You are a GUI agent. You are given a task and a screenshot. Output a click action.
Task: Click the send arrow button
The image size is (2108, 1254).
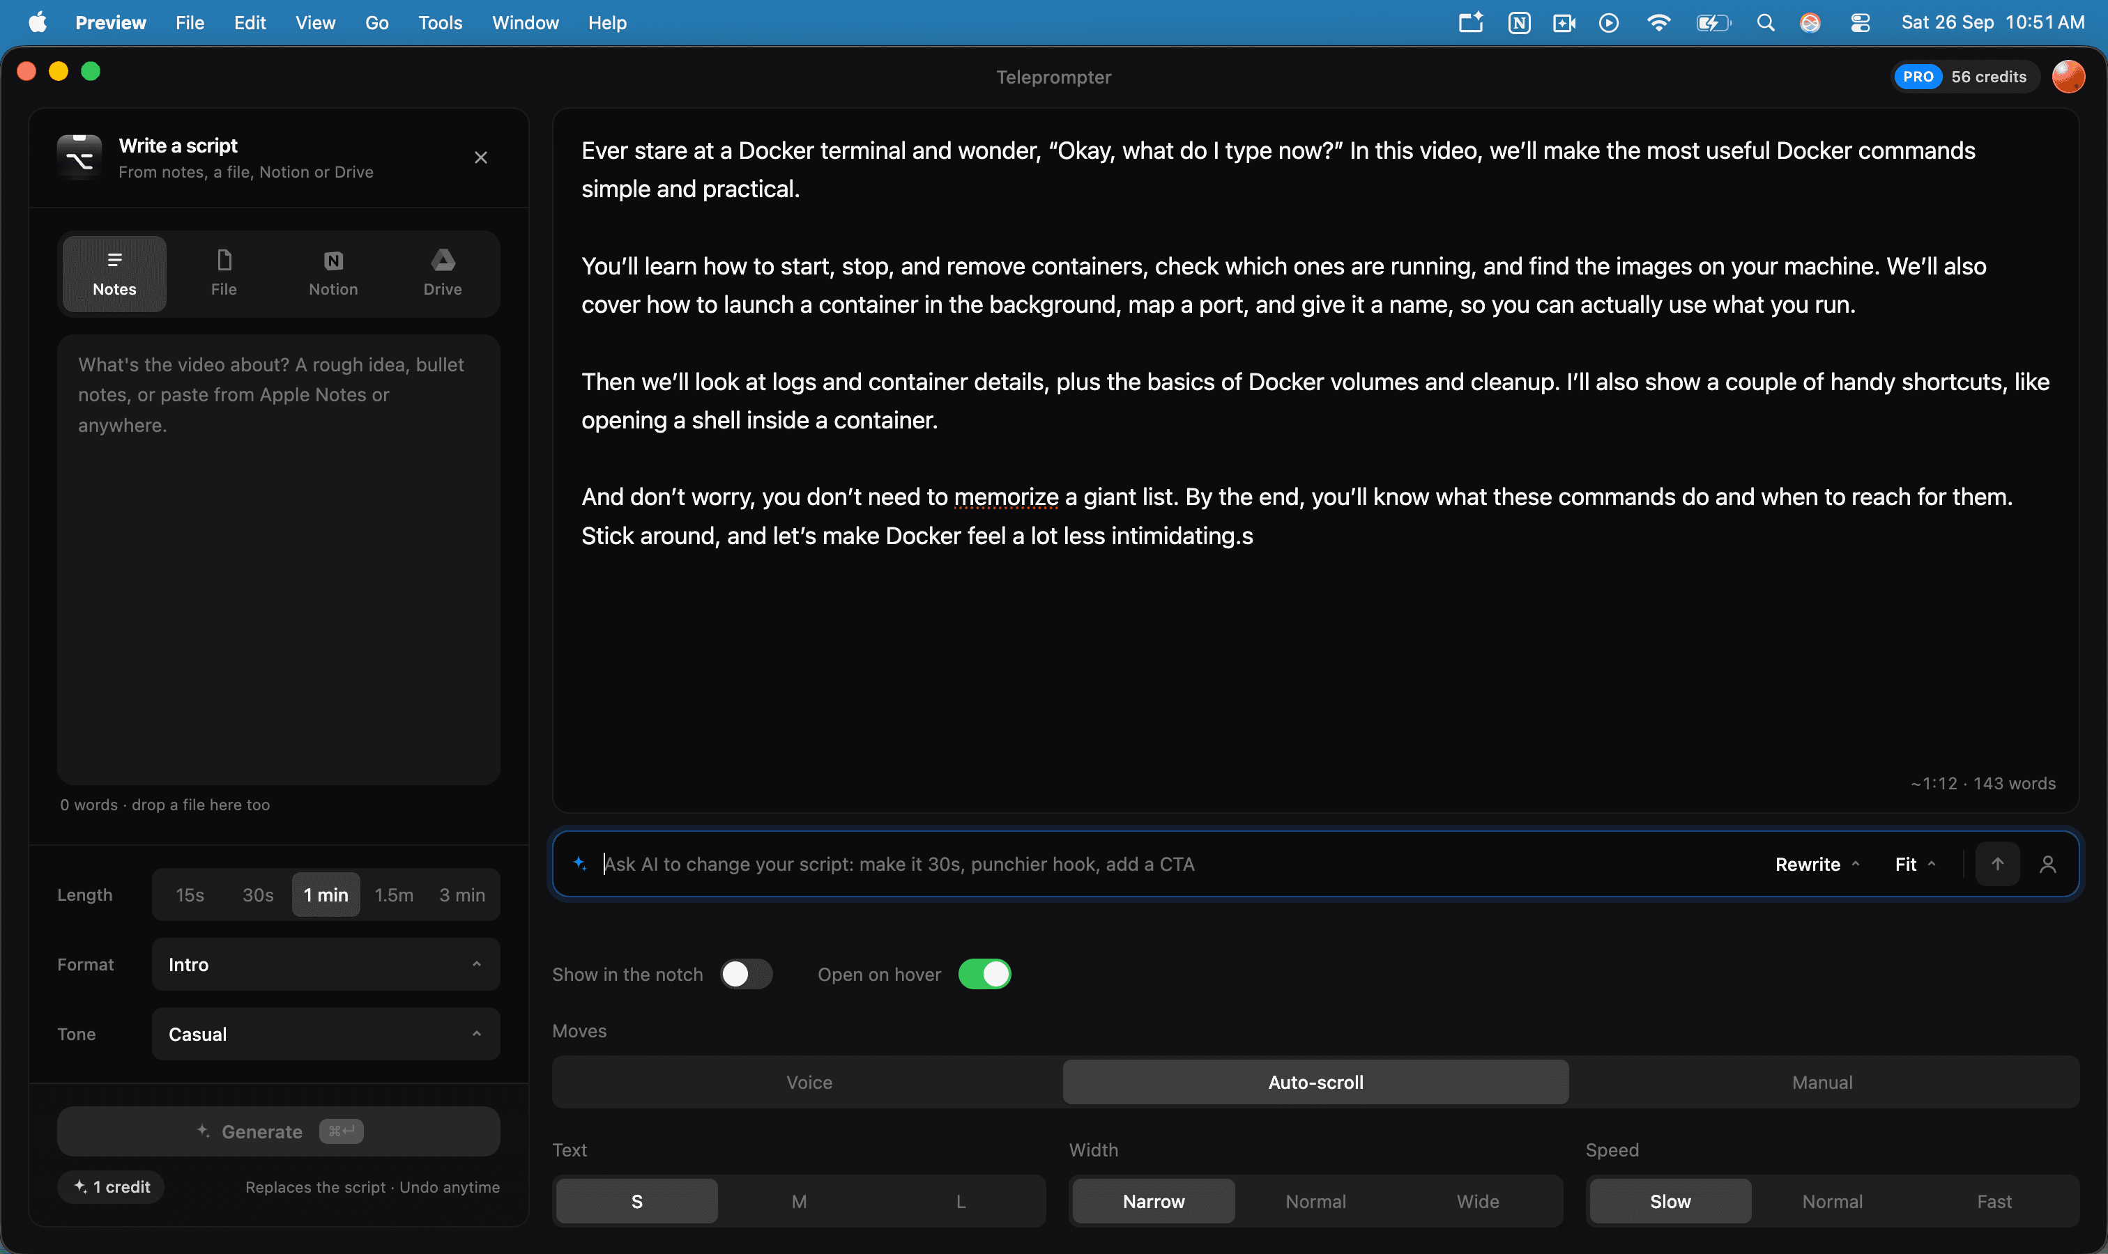click(x=1997, y=864)
